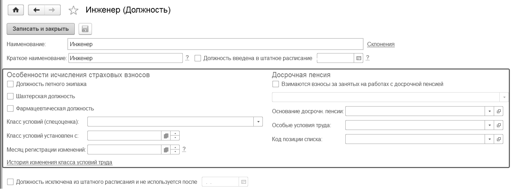Open the 'Основание досрочн. пенсии' record icon
Image resolution: width=512 pixels, height=189 pixels.
[x=498, y=111]
